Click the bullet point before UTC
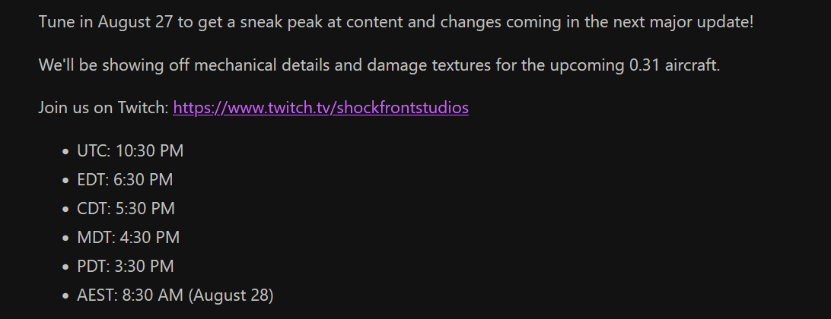 click(66, 152)
